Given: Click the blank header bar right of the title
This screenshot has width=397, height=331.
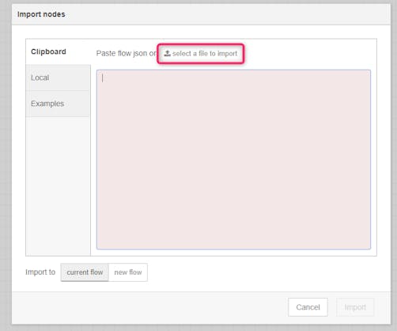Looking at the screenshot, I should (x=228, y=14).
